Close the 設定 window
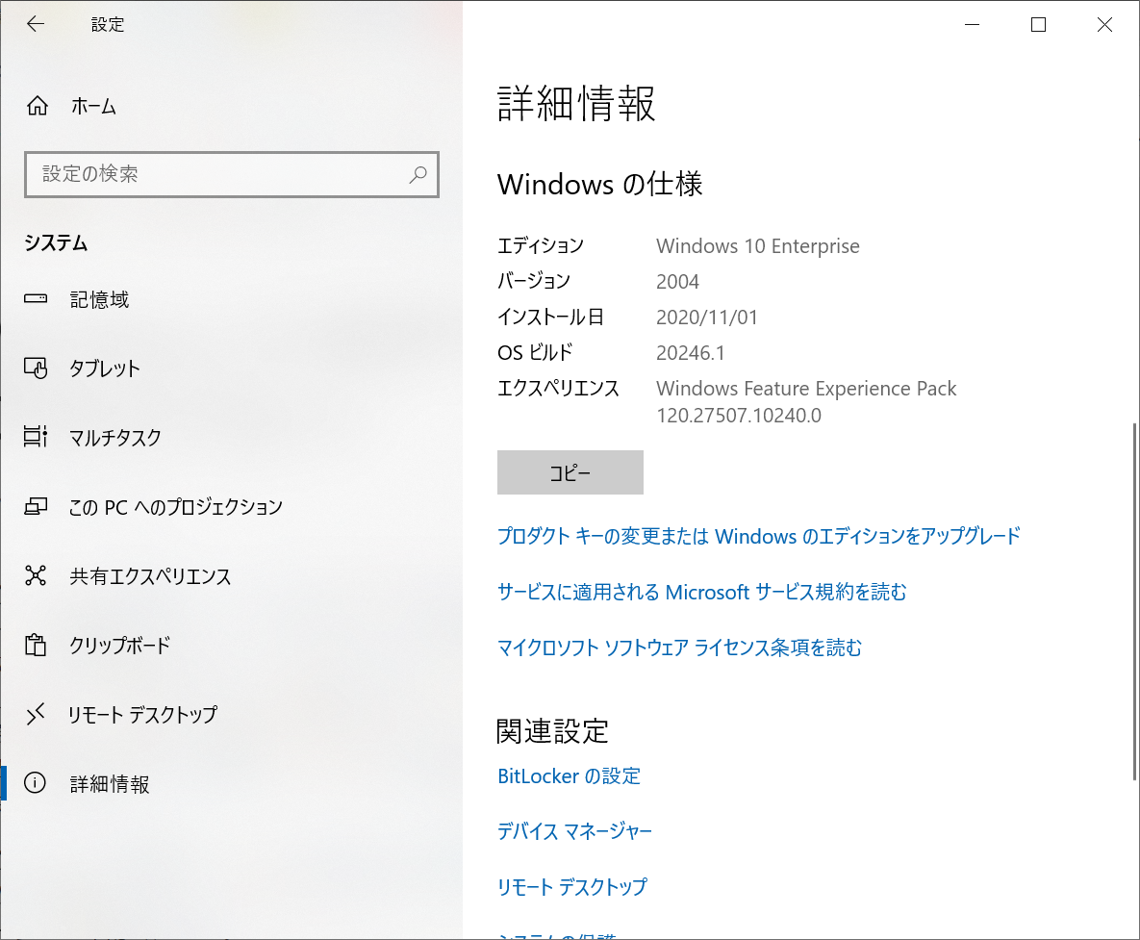Screen dimensions: 1140x940 [1104, 25]
